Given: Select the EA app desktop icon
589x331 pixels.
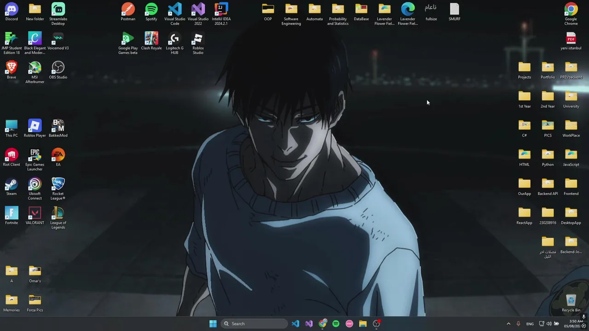Looking at the screenshot, I should click(58, 158).
